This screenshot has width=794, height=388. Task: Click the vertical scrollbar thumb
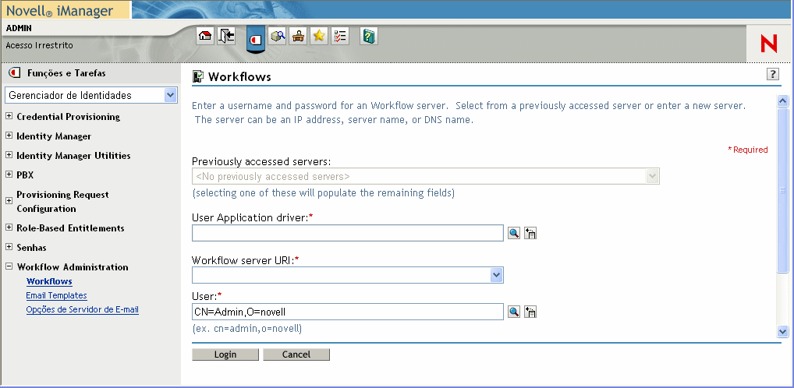pos(782,190)
